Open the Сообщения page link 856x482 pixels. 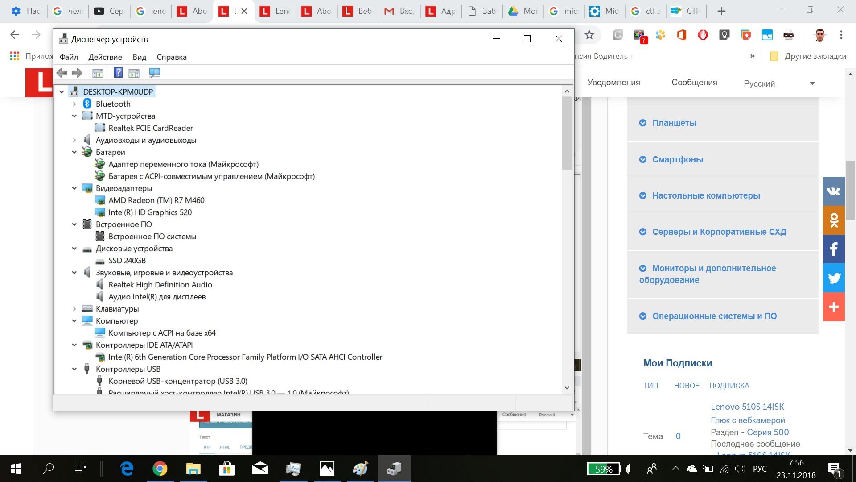[694, 83]
